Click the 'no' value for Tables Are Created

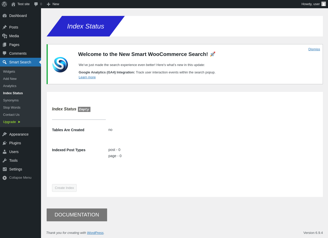point(110,130)
